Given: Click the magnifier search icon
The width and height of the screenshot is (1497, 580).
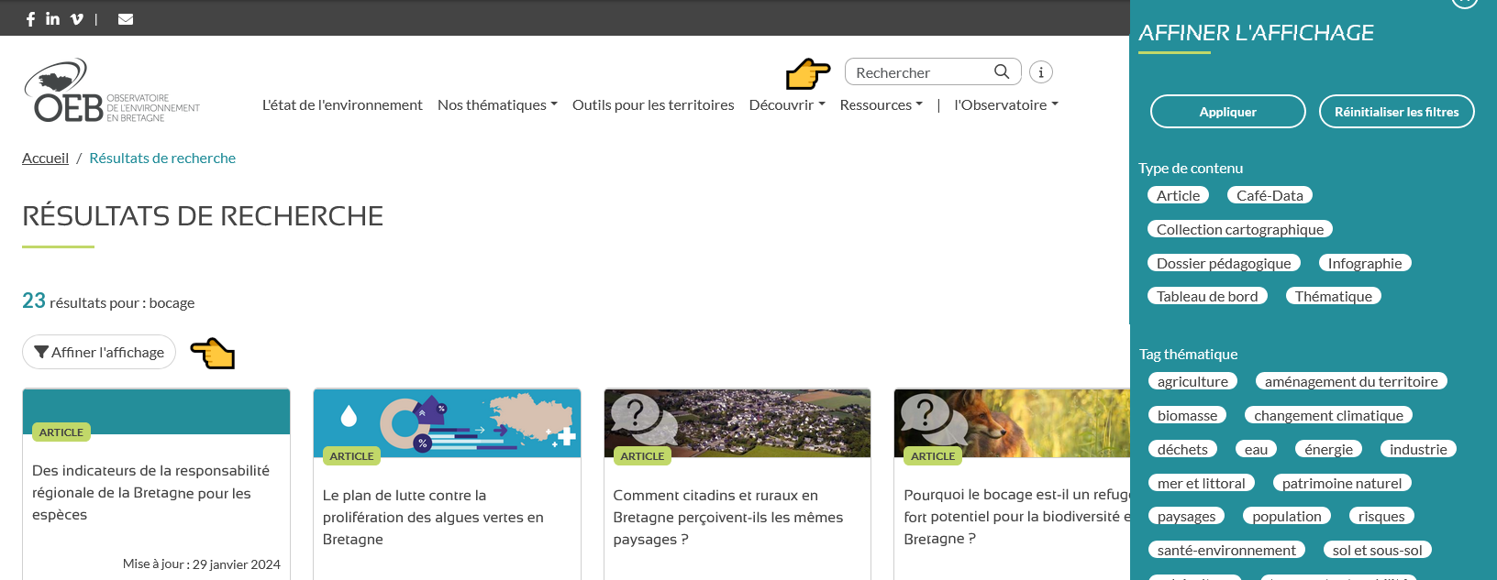Looking at the screenshot, I should [1002, 71].
